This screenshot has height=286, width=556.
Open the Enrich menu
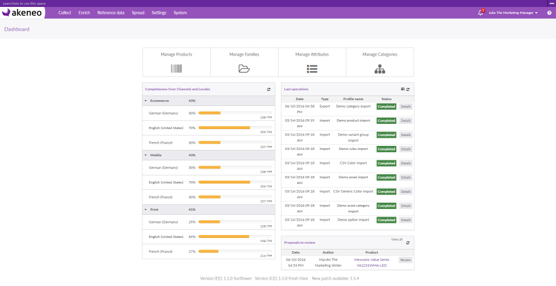pyautogui.click(x=84, y=12)
